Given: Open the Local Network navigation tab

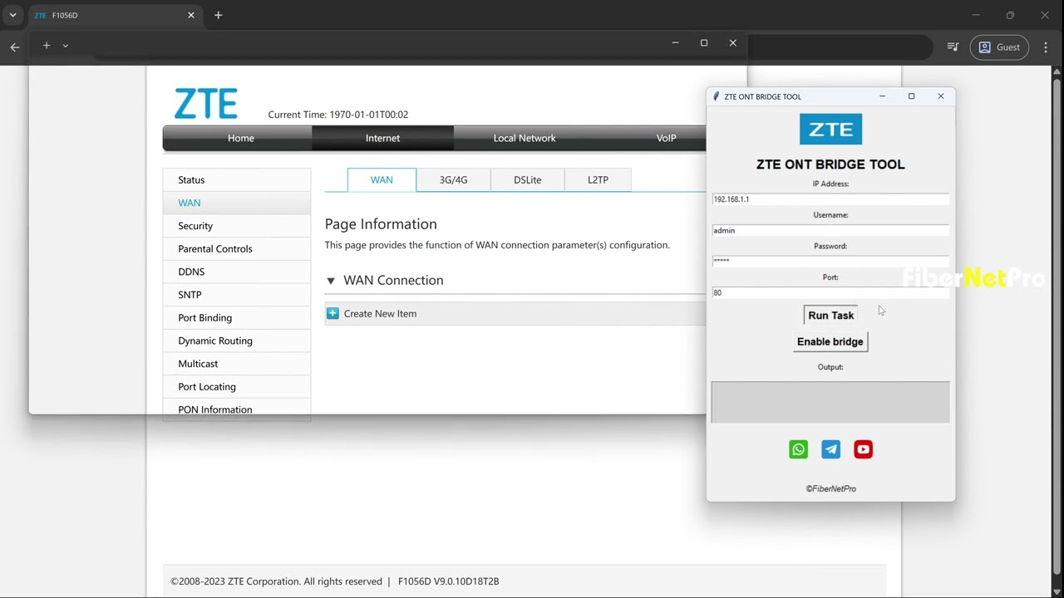Looking at the screenshot, I should click(525, 138).
